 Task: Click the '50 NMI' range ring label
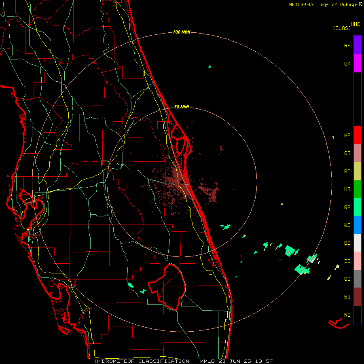[x=182, y=107]
